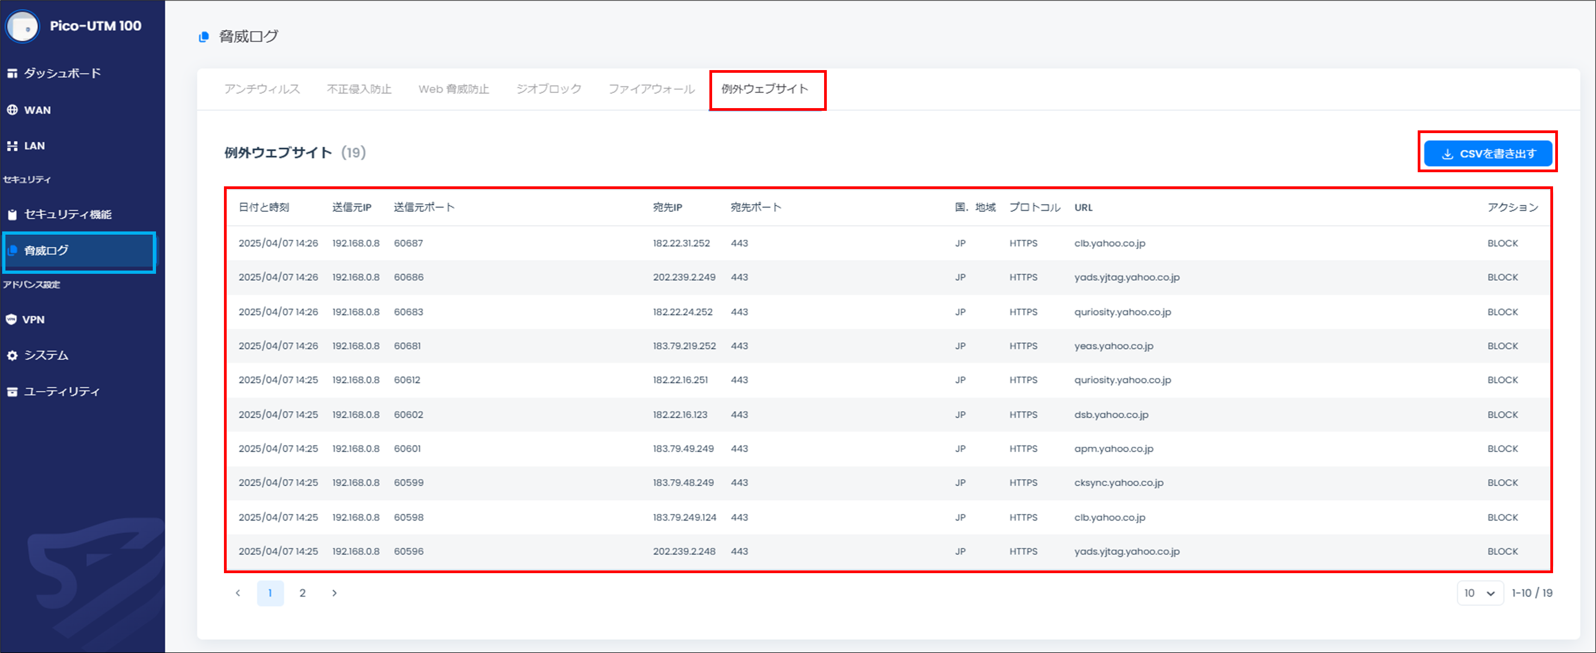Click the dashboard icon in sidebar
This screenshot has width=1596, height=653.
12,74
